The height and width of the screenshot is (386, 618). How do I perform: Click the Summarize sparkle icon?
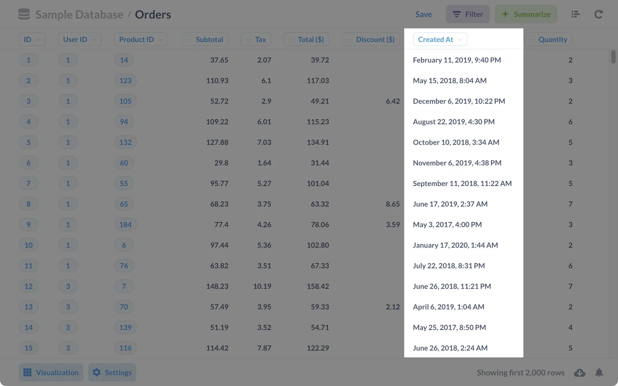(x=505, y=14)
